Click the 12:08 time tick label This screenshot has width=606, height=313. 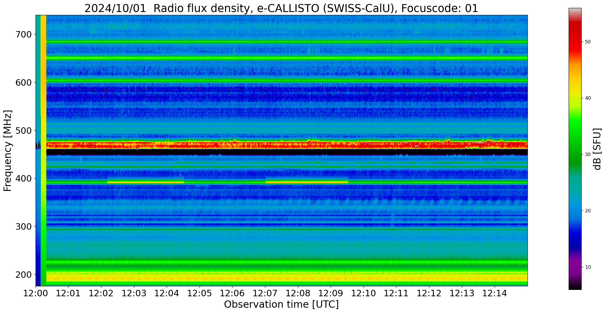point(298,293)
